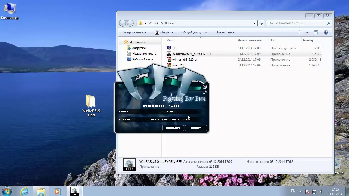Click the Открыть toolbar button
Viewport: 349px width, 196px height.
[164, 32]
